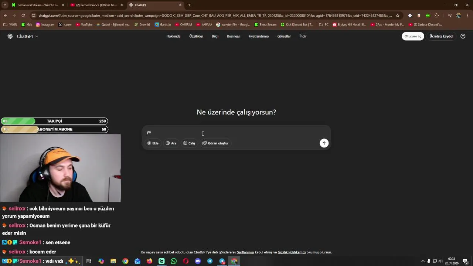
Task: Click the Görsel oluştur button
Action: (215, 143)
